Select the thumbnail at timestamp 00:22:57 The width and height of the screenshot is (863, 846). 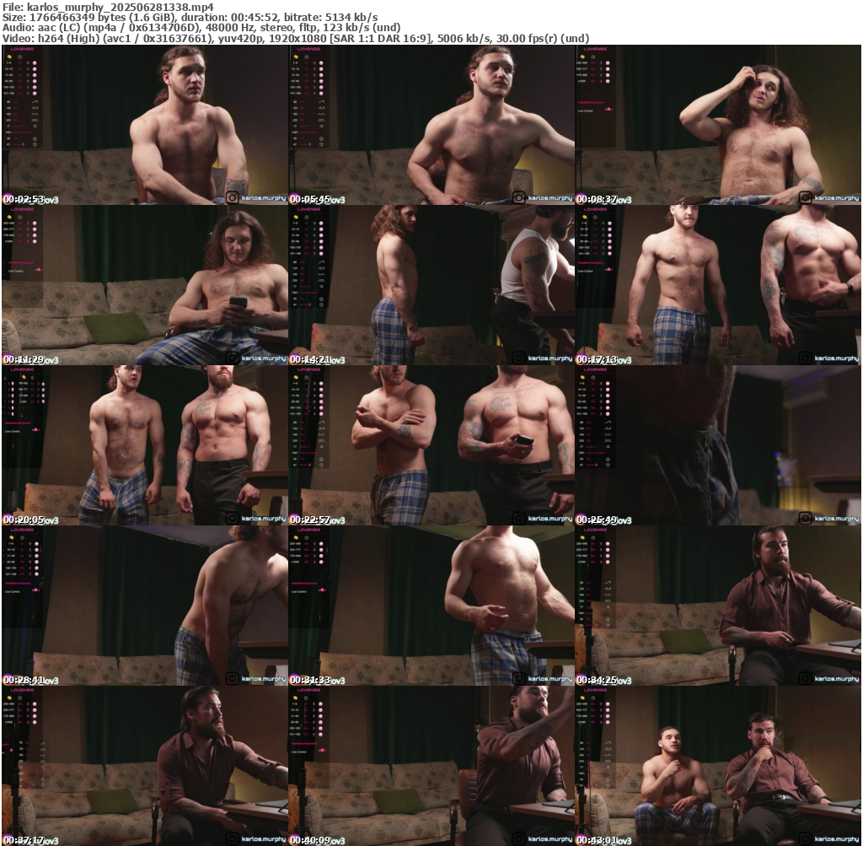431,445
